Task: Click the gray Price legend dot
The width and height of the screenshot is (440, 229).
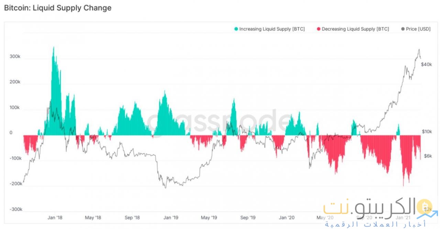Action: click(403, 29)
